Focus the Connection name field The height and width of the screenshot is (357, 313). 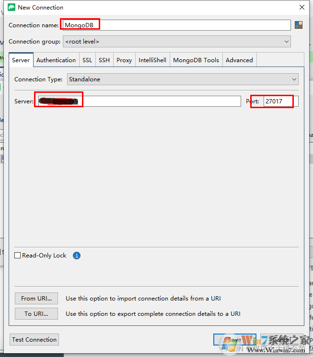[177, 25]
